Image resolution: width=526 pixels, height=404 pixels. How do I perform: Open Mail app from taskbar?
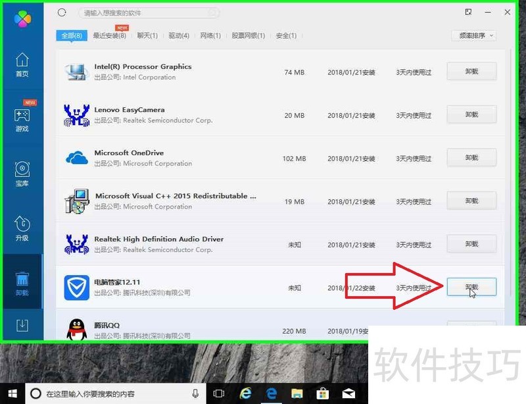click(x=348, y=393)
